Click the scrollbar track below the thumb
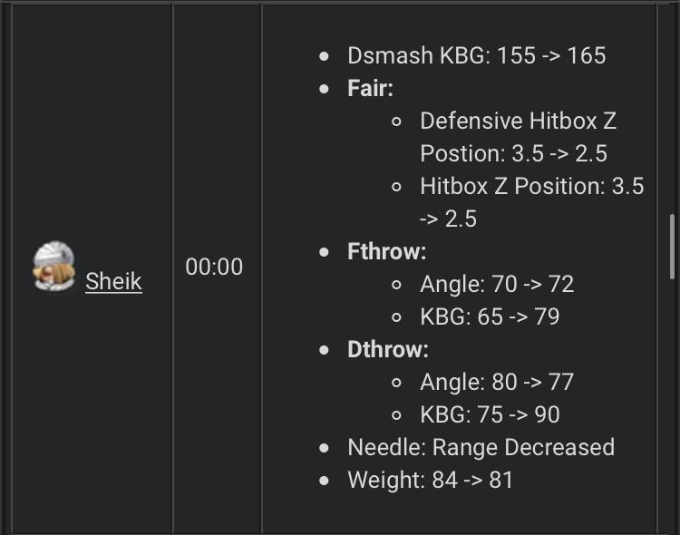This screenshot has height=535, width=680. [671, 408]
